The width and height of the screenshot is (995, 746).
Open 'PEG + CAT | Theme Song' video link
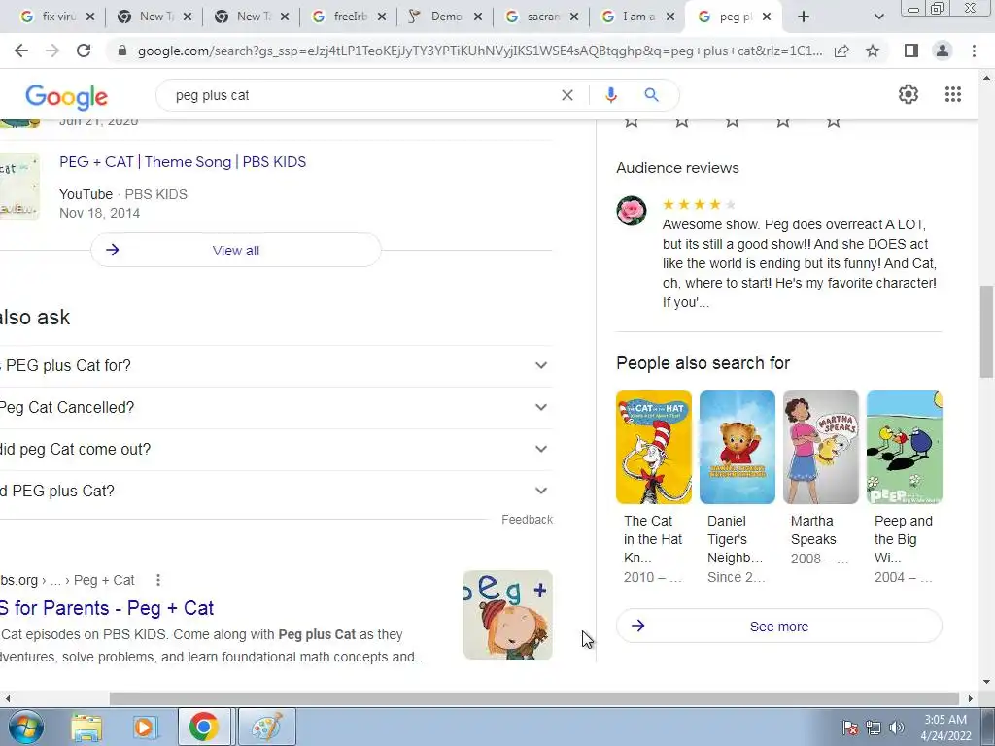tap(183, 162)
